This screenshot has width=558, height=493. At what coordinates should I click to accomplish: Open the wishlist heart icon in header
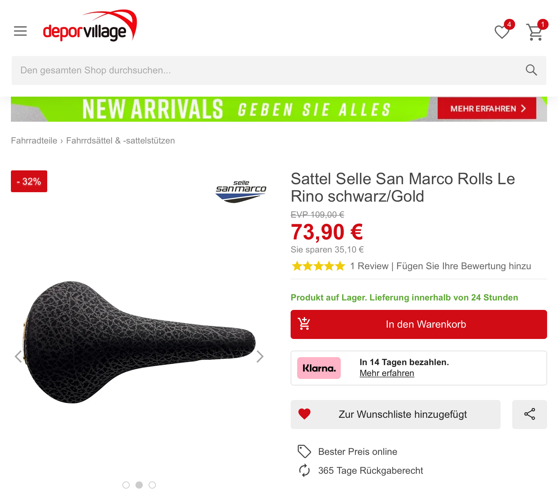(x=502, y=32)
